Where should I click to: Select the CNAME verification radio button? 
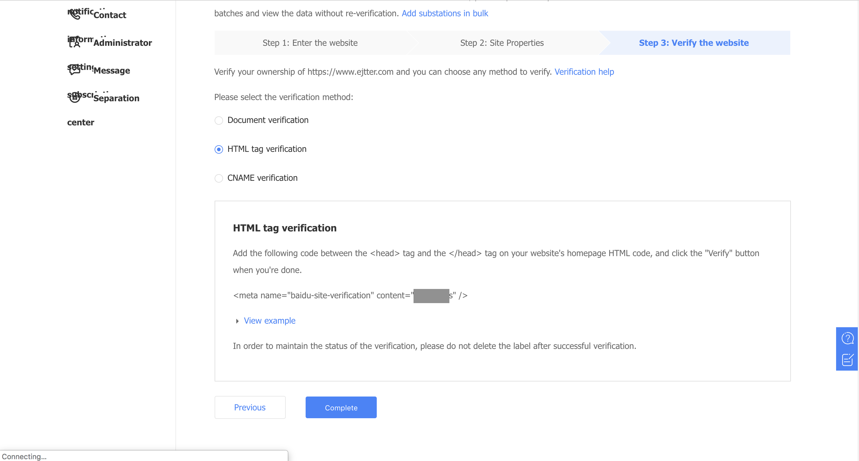pos(219,178)
